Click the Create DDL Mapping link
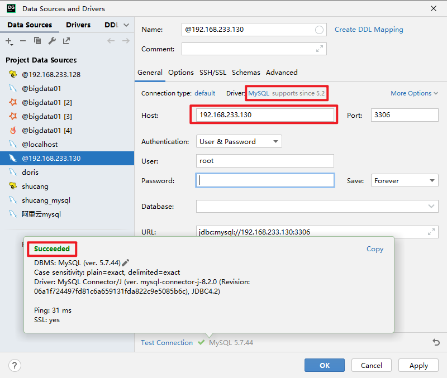The image size is (447, 378). (x=369, y=30)
